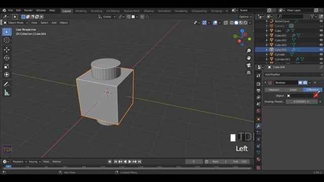Screen dimensions: 324x182
Task: Open the Tool properties tab icon
Action: 258,75
